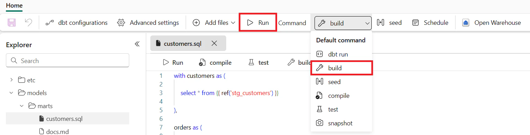Switch to the Home tab
The image size is (530, 135).
[x=14, y=6]
